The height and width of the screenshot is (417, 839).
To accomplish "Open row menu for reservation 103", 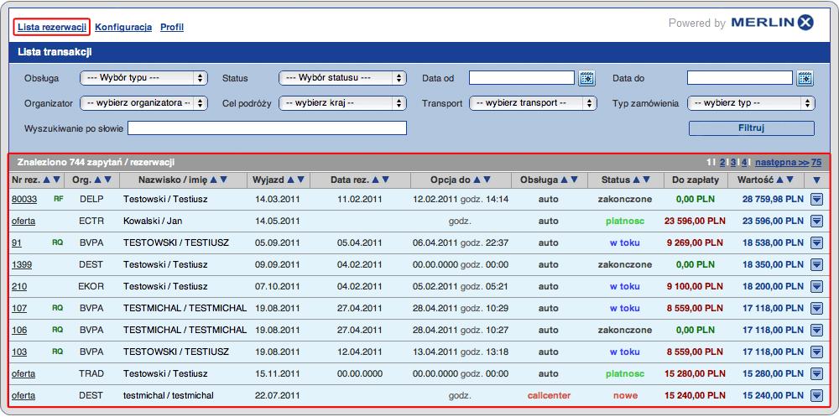I will point(816,352).
